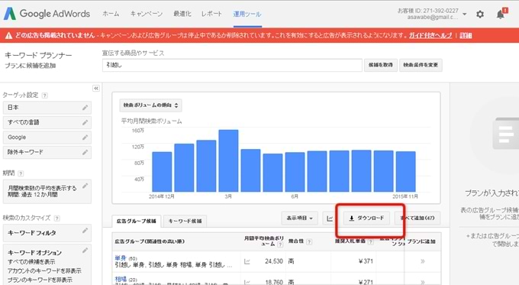This screenshot has height=285, width=519.
Task: Sort by 広告グループ(関連性の高い順) column header
Action: tap(150, 241)
